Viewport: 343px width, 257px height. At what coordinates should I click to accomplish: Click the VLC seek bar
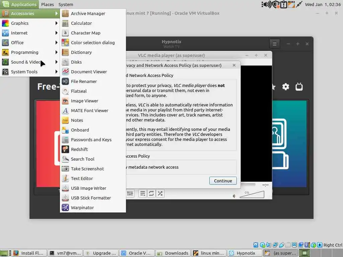point(248,185)
